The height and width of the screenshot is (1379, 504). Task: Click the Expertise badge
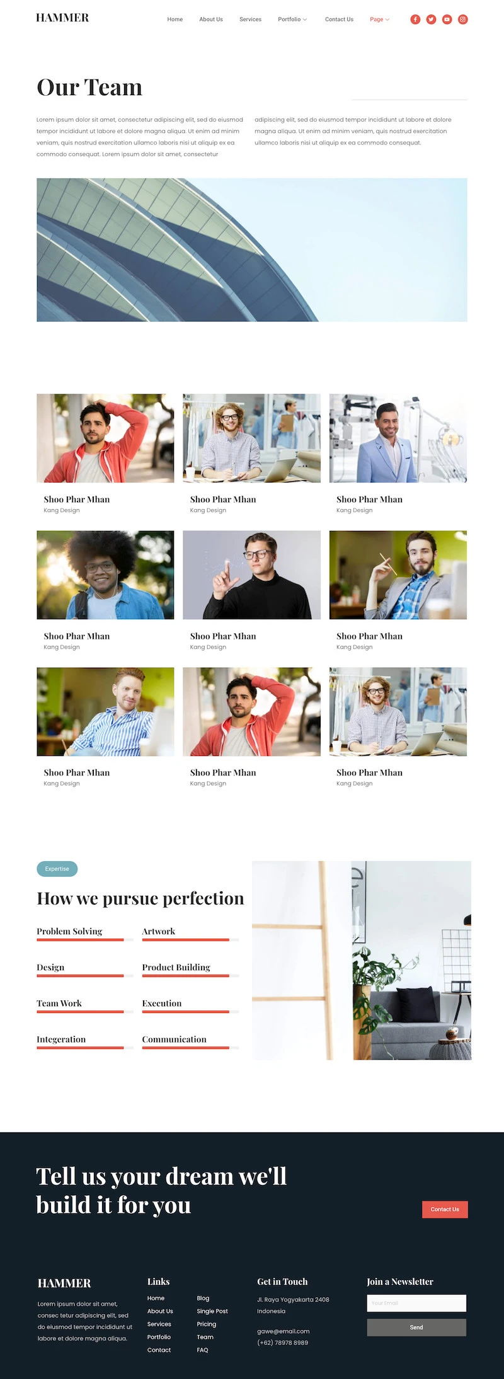(57, 869)
